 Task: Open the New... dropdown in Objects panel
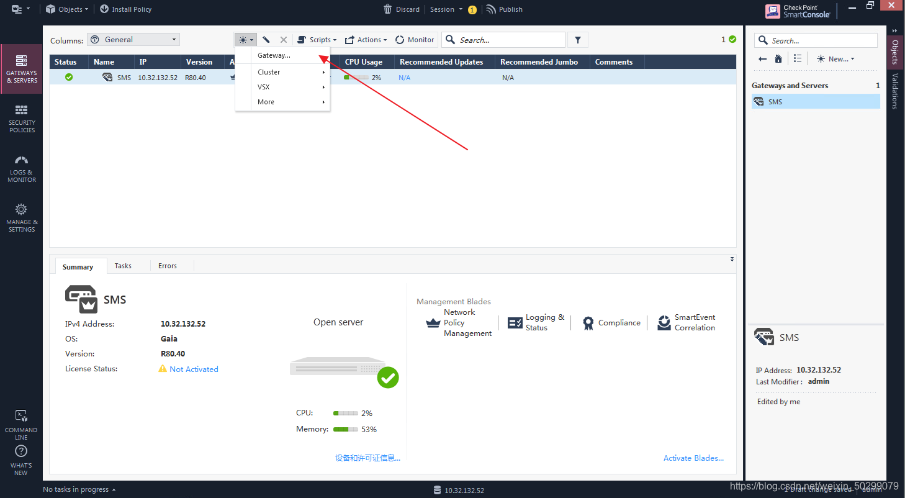[x=835, y=58]
